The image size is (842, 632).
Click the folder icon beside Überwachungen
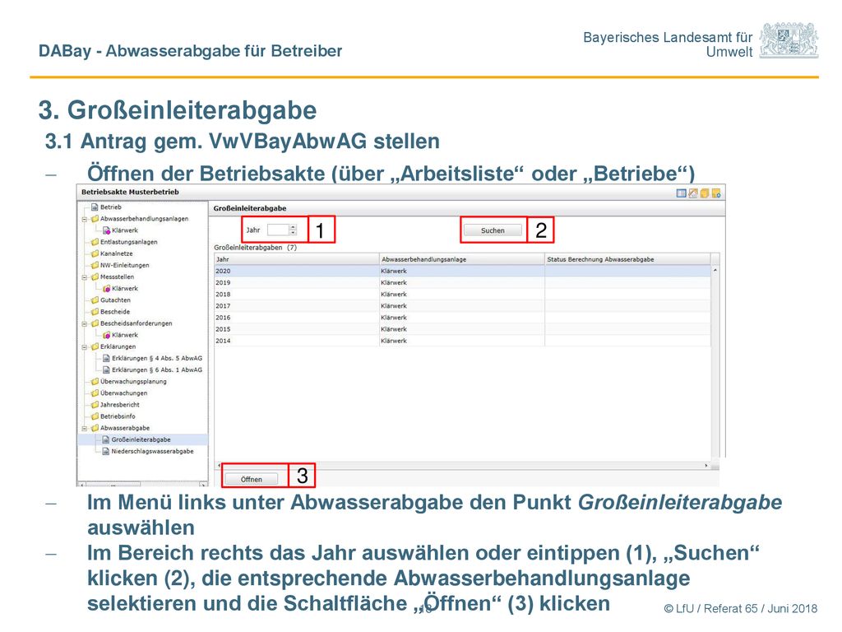coord(95,393)
